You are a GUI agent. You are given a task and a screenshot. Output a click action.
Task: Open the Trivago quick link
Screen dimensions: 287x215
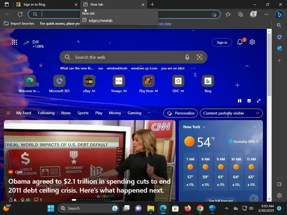pyautogui.click(x=119, y=84)
